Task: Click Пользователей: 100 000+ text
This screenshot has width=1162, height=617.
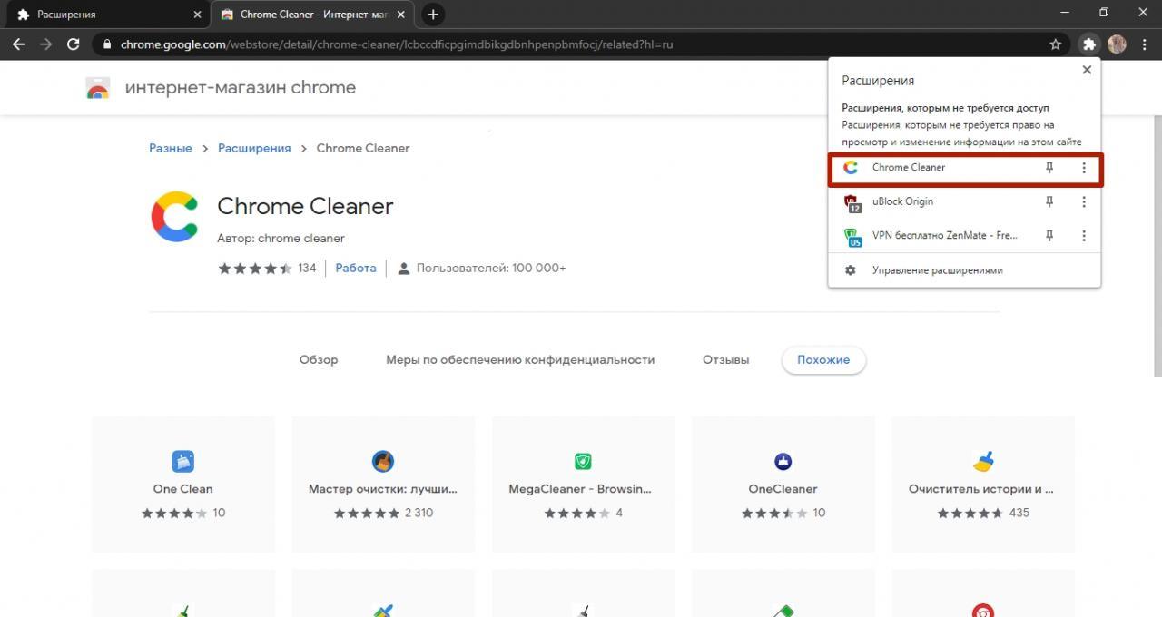Action: click(x=491, y=268)
